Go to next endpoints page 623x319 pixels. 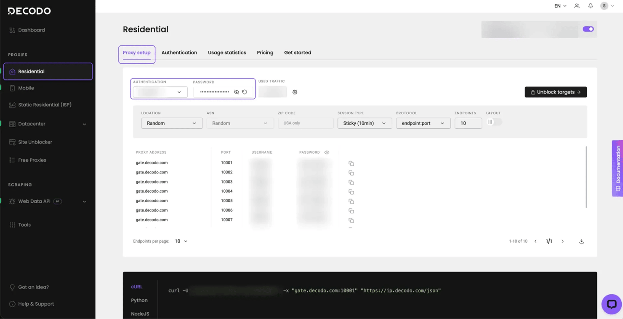coord(562,241)
